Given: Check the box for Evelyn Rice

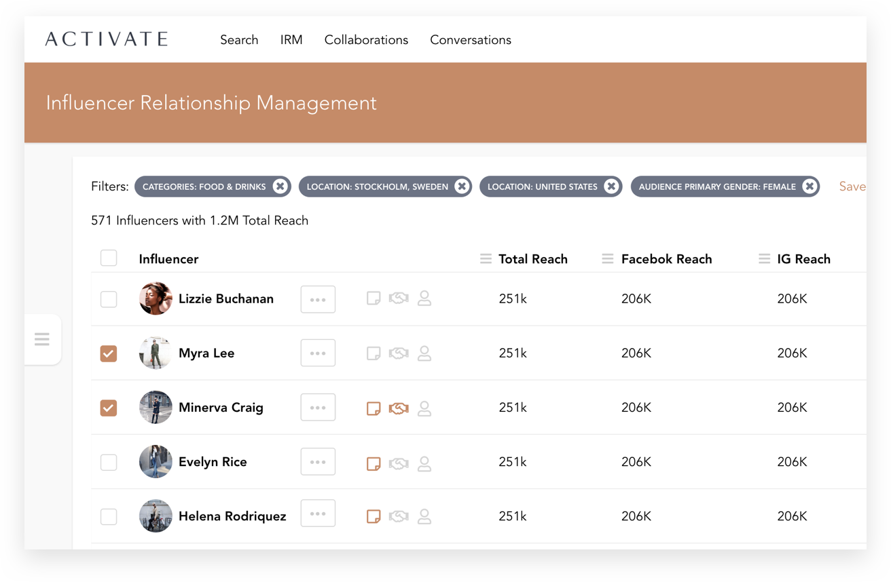Looking at the screenshot, I should (x=109, y=462).
